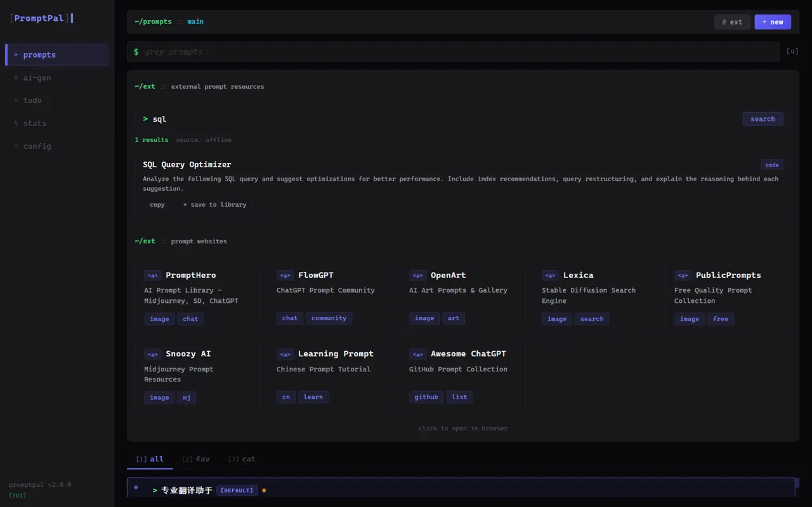
Task: Open the Snoozy AI website card
Action: tap(198, 376)
